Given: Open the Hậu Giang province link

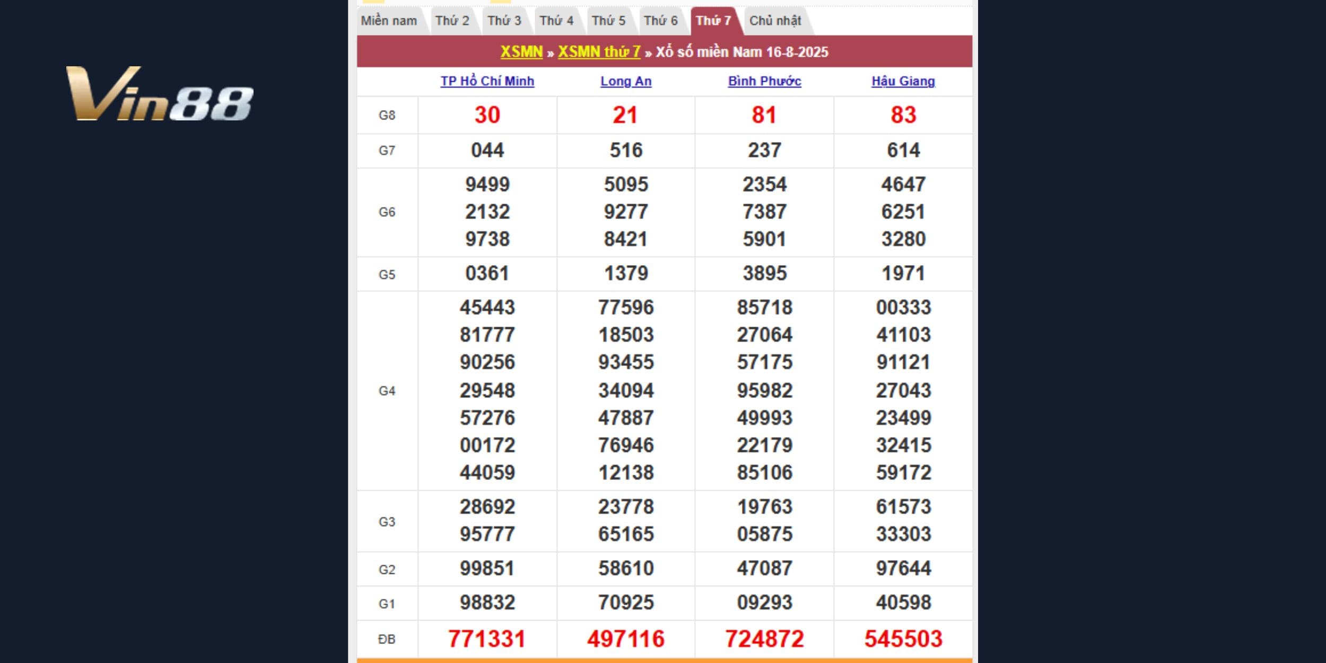Looking at the screenshot, I should (x=902, y=81).
